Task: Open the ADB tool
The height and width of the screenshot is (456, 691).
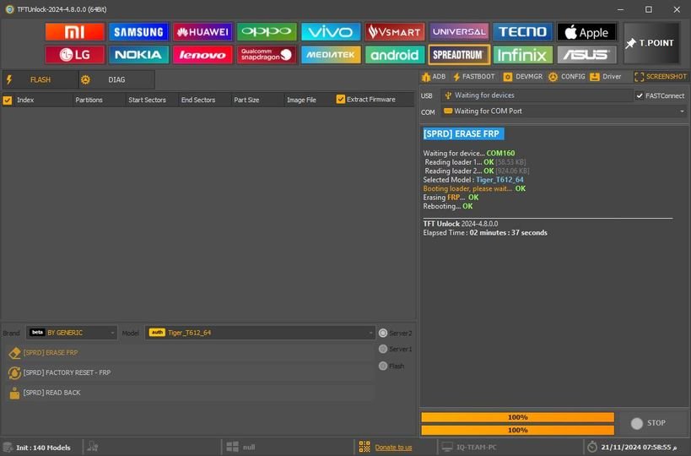Action: (x=434, y=77)
